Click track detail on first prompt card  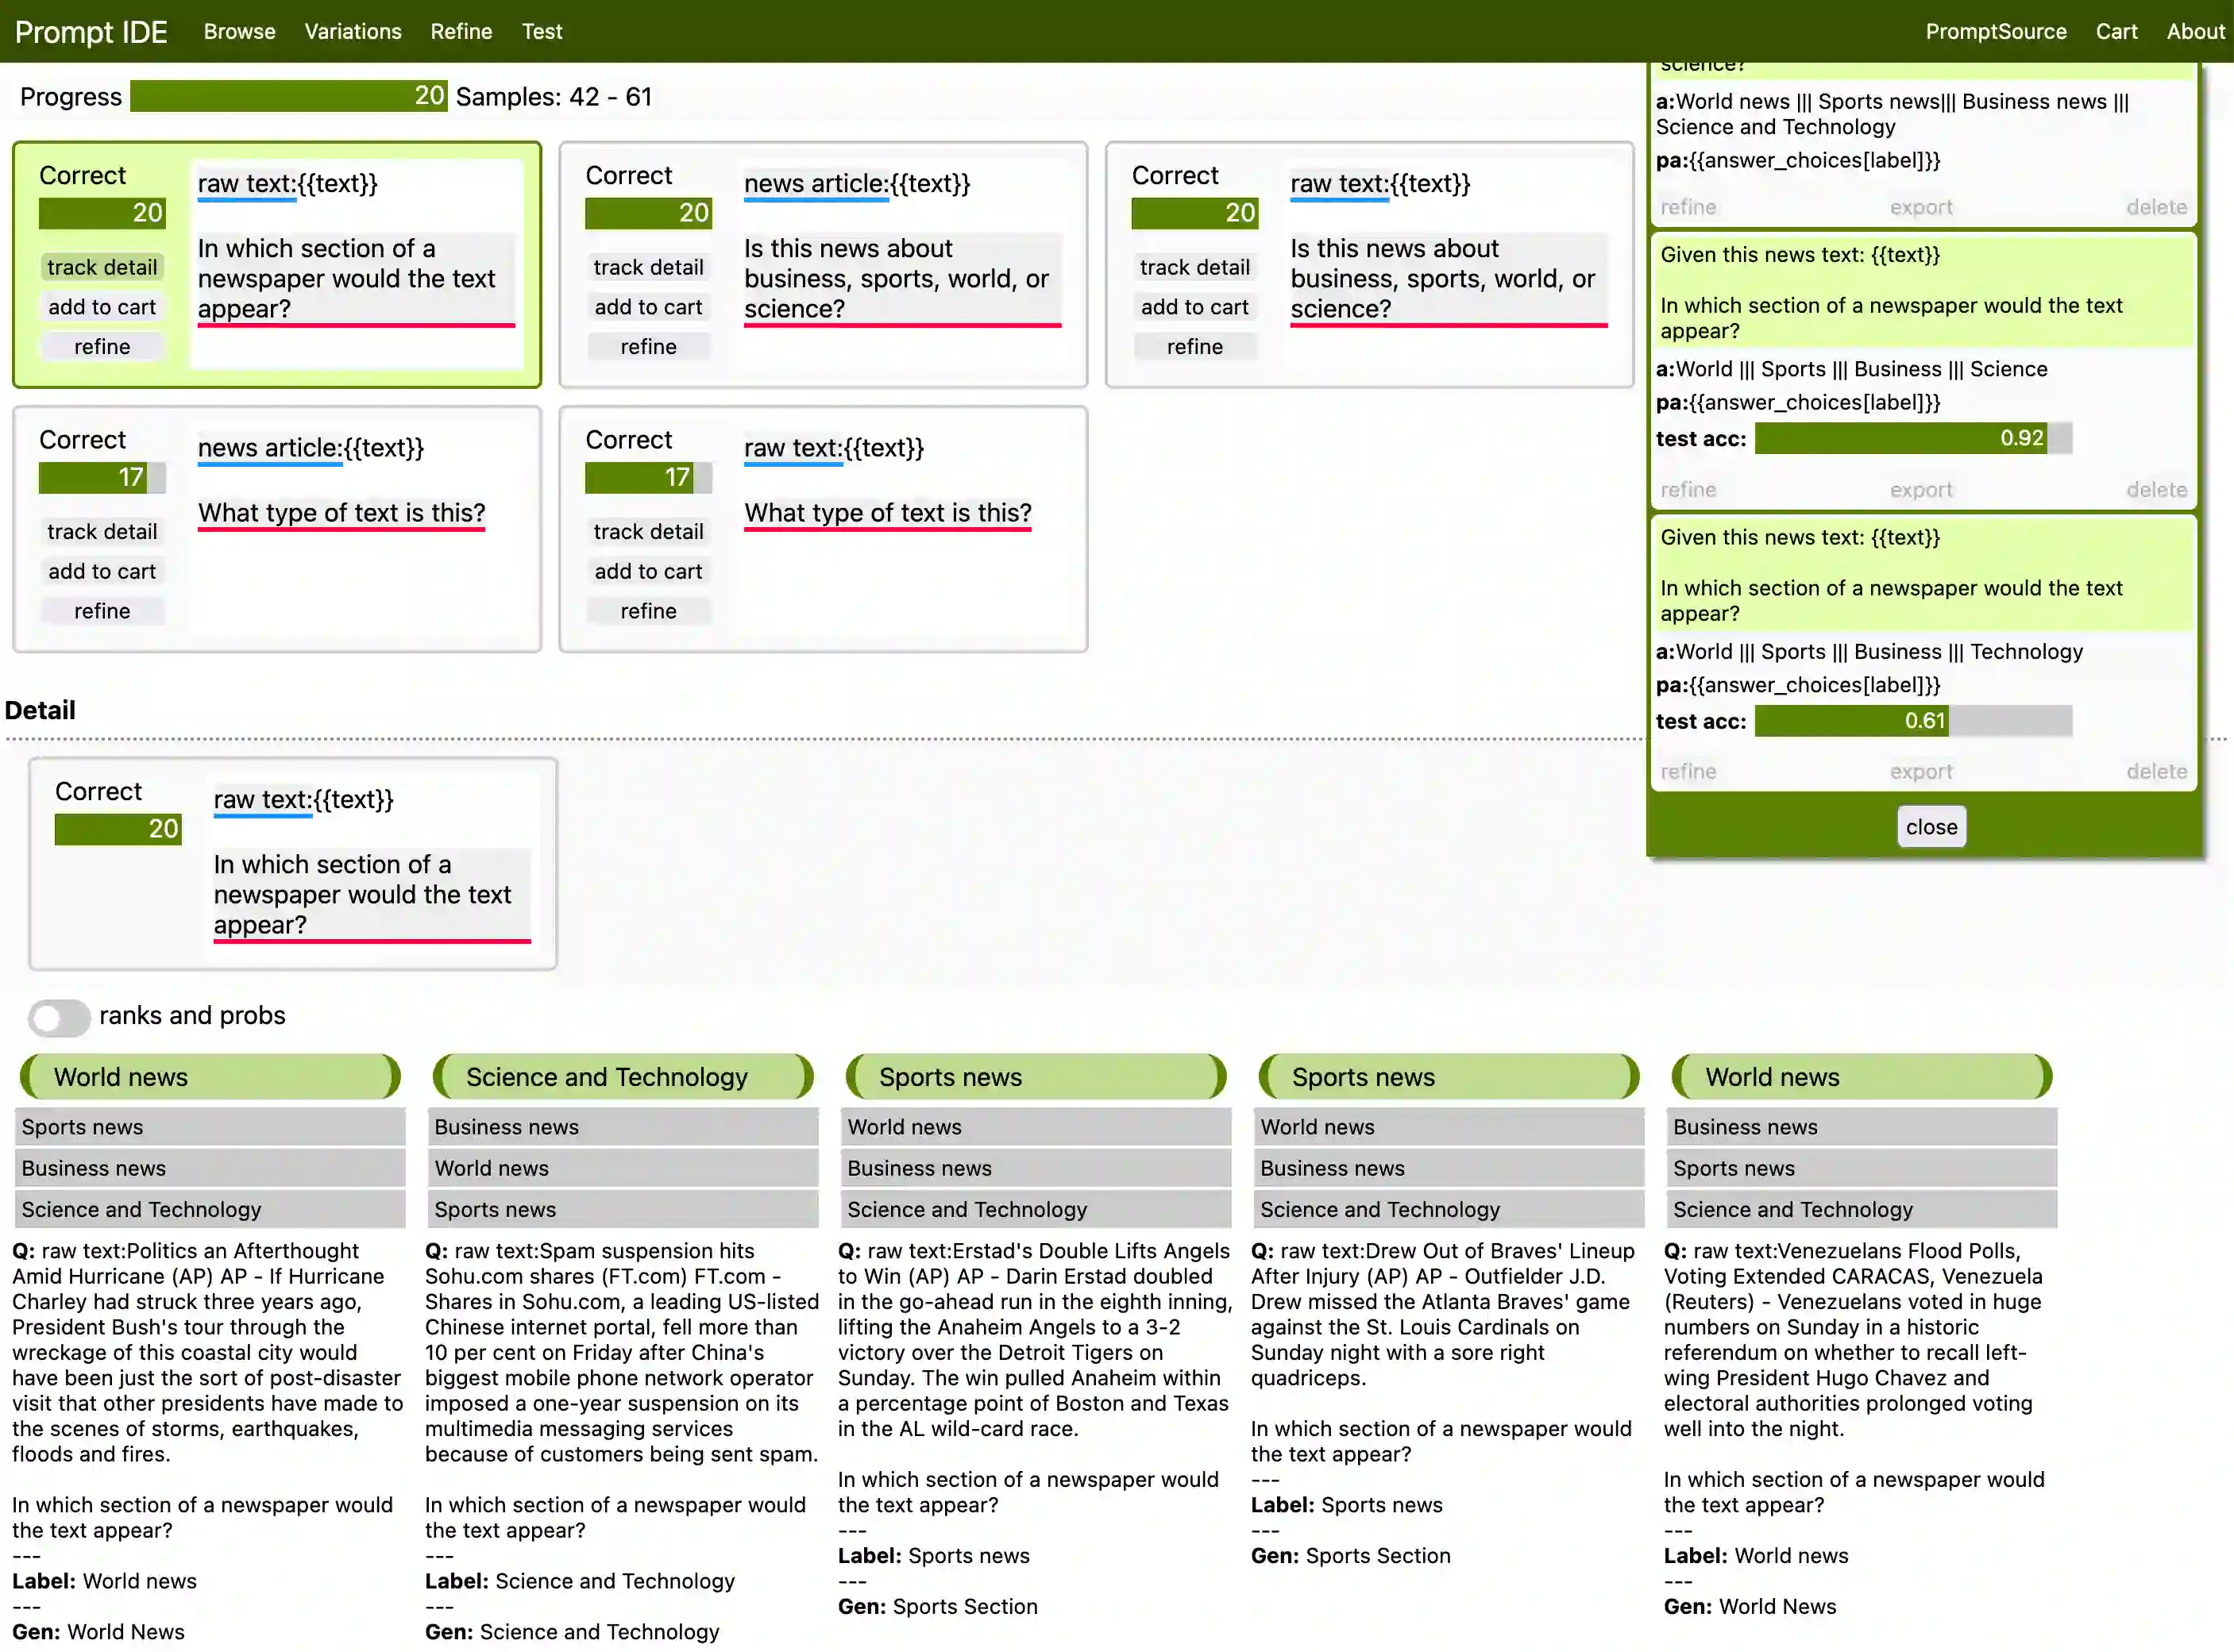coord(102,267)
